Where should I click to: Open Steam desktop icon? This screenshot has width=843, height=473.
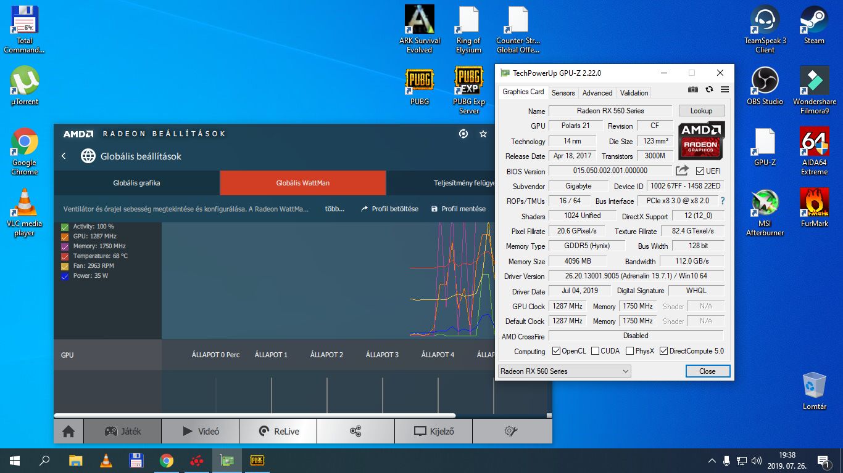coord(814,25)
